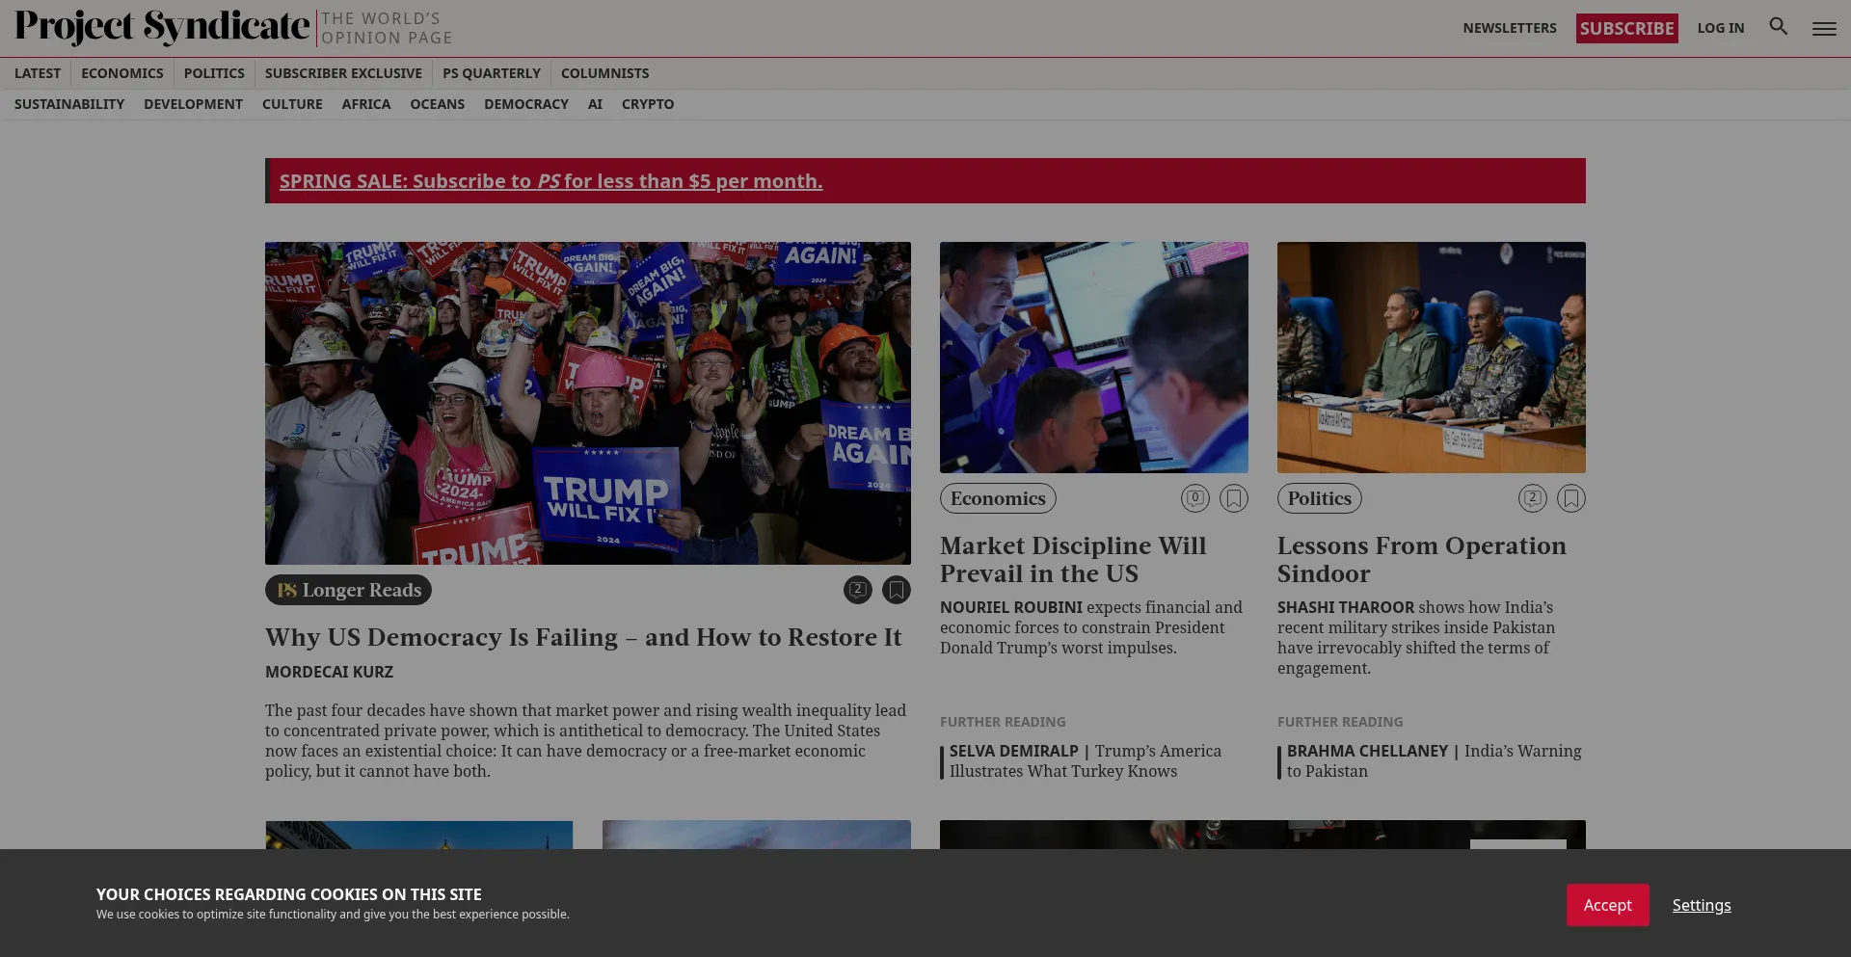
Task: Bookmark the Lessons From Operation Sindoor article
Action: click(x=1571, y=498)
